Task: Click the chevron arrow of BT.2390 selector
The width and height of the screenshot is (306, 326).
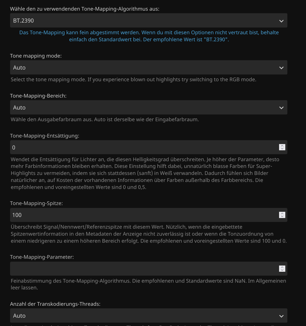Action: point(281,21)
